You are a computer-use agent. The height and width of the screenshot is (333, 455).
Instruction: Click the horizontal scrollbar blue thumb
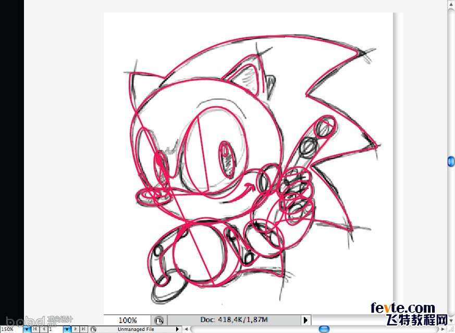pos(324,329)
